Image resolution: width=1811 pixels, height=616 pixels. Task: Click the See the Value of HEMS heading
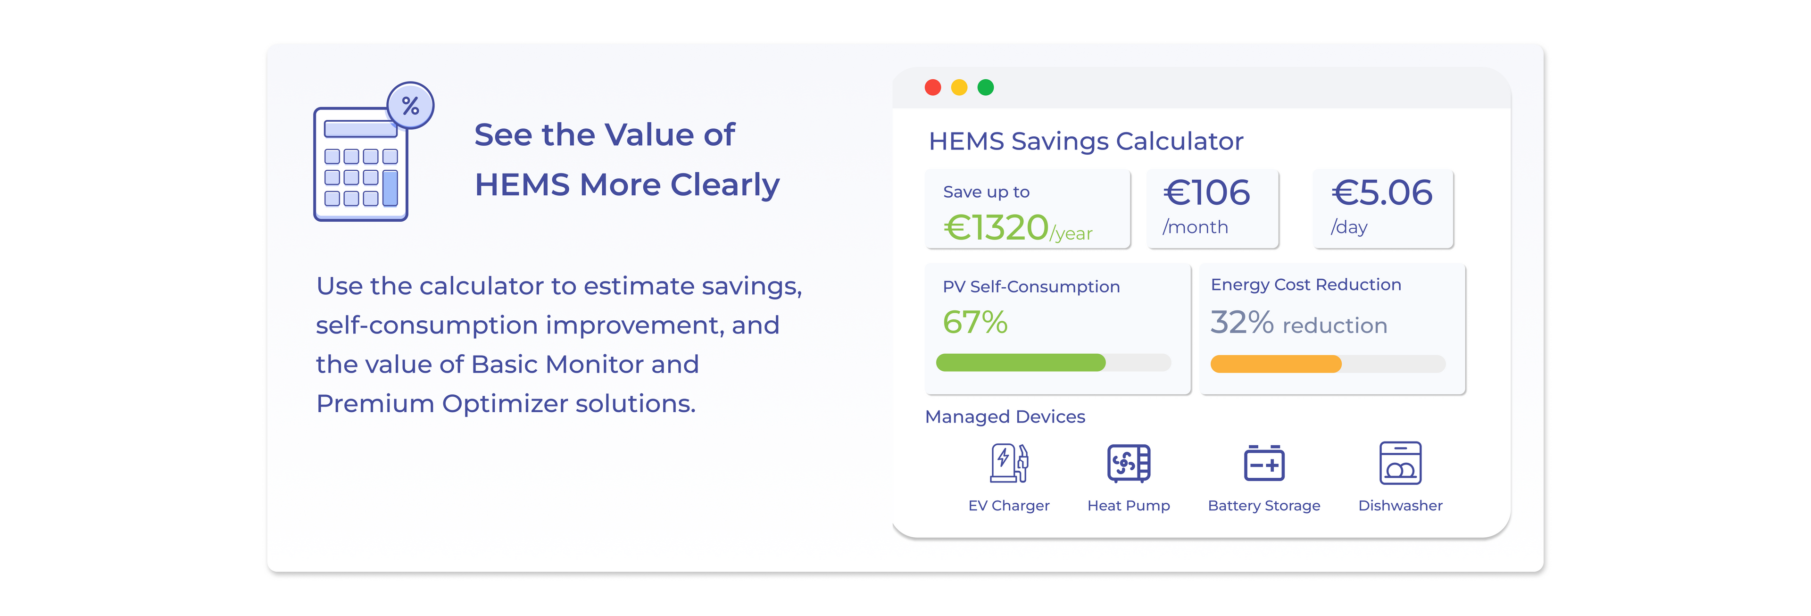coord(626,159)
